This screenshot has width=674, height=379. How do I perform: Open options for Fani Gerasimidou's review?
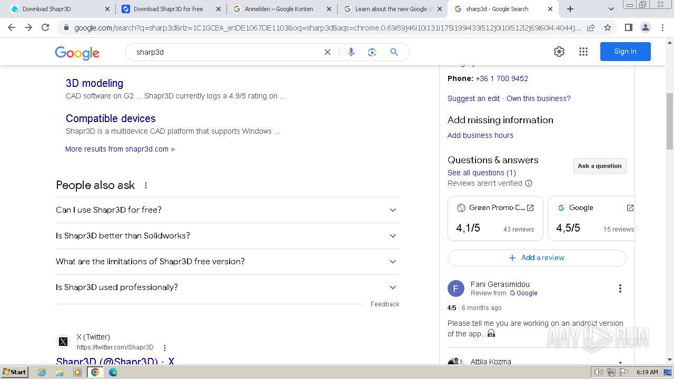[620, 288]
